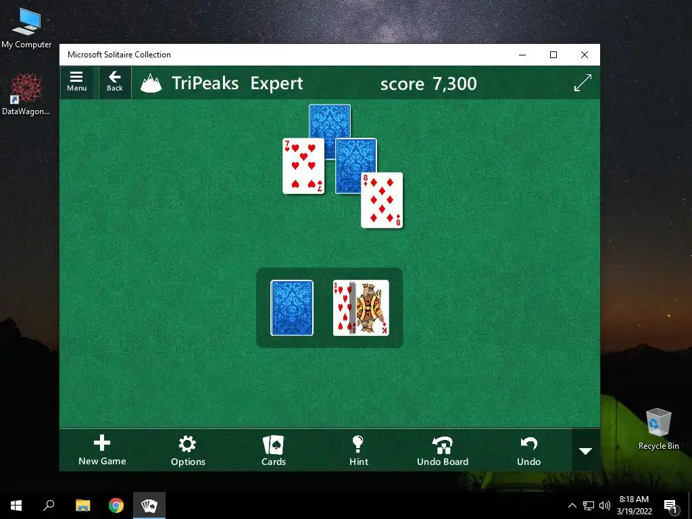Click the score 7,300 display
The width and height of the screenshot is (692, 519).
(428, 83)
